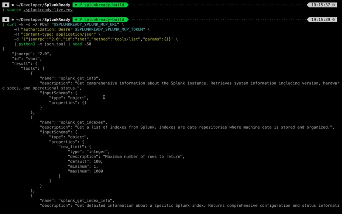The height and width of the screenshot is (214, 342).
Task: Click the "default": 100 line
Action: 85,161
